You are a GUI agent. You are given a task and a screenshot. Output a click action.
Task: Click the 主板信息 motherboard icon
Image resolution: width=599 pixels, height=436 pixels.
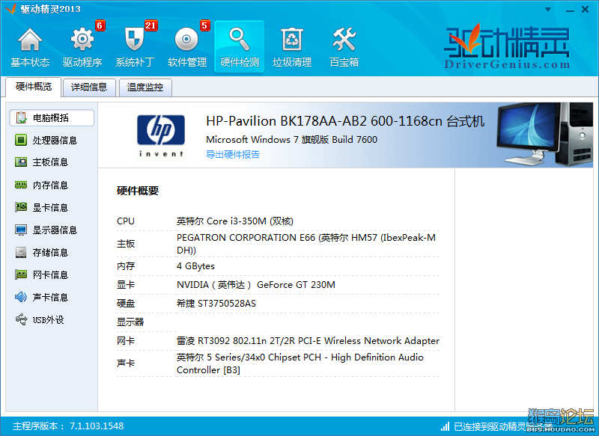pyautogui.click(x=21, y=162)
